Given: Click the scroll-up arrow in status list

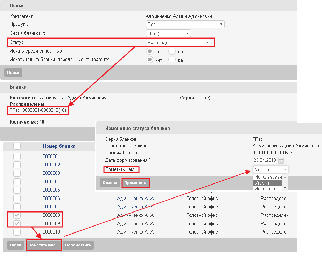Looking at the screenshot, I should (x=285, y=177).
